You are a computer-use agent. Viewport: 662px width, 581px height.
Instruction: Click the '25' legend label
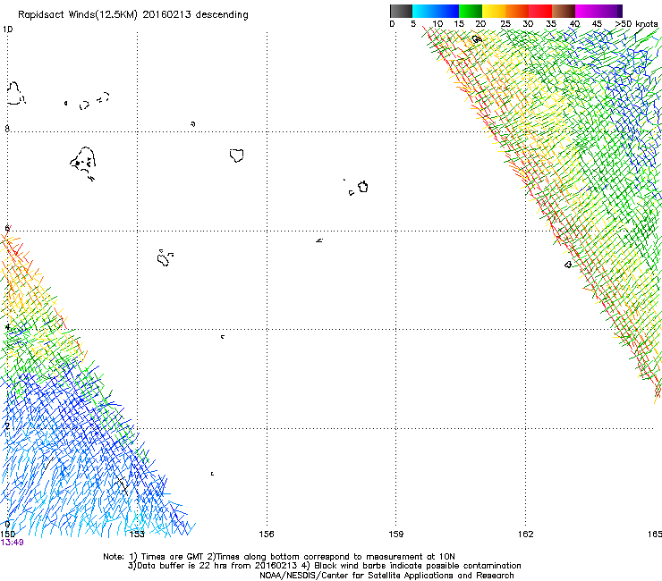pos(505,24)
